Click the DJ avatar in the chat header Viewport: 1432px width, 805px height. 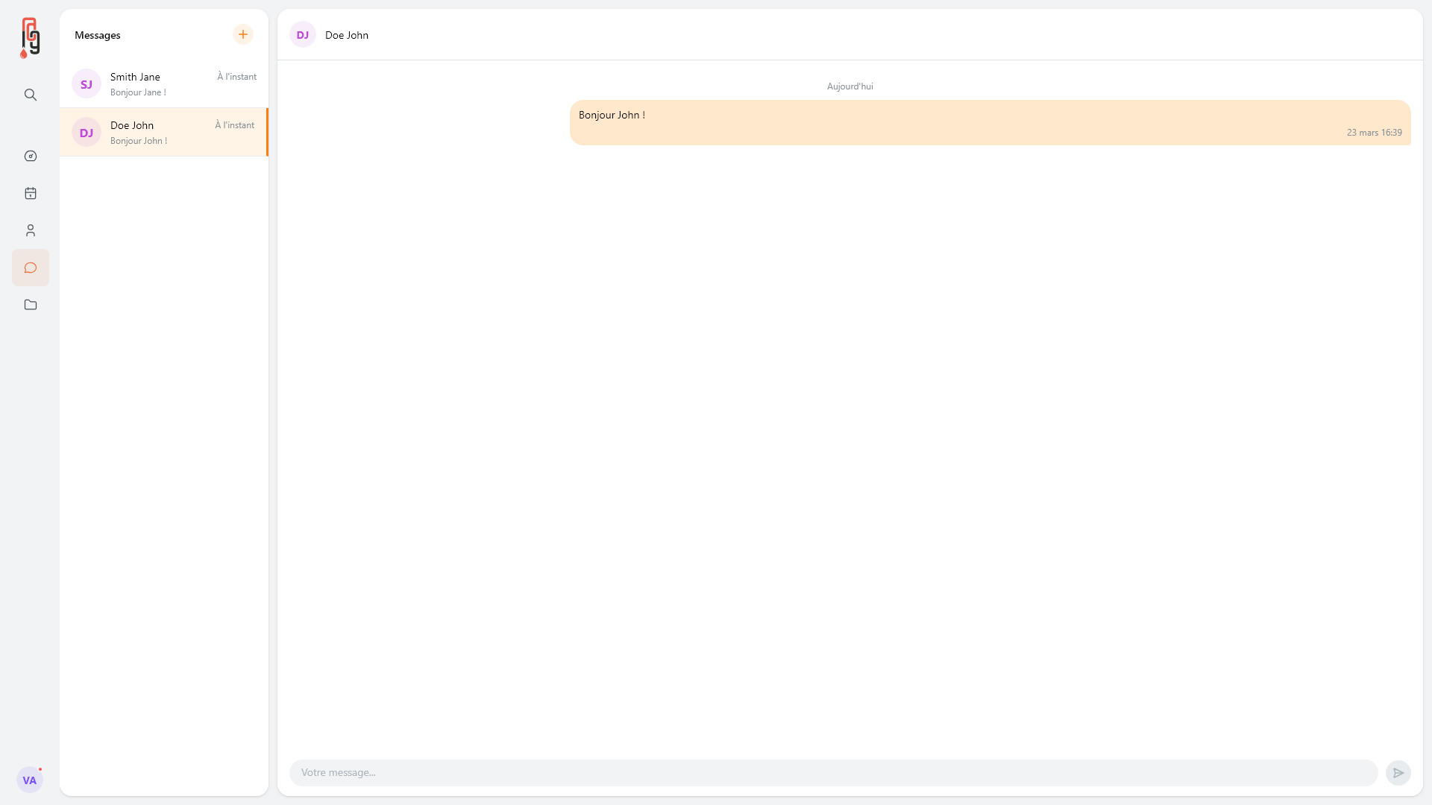pyautogui.click(x=302, y=34)
